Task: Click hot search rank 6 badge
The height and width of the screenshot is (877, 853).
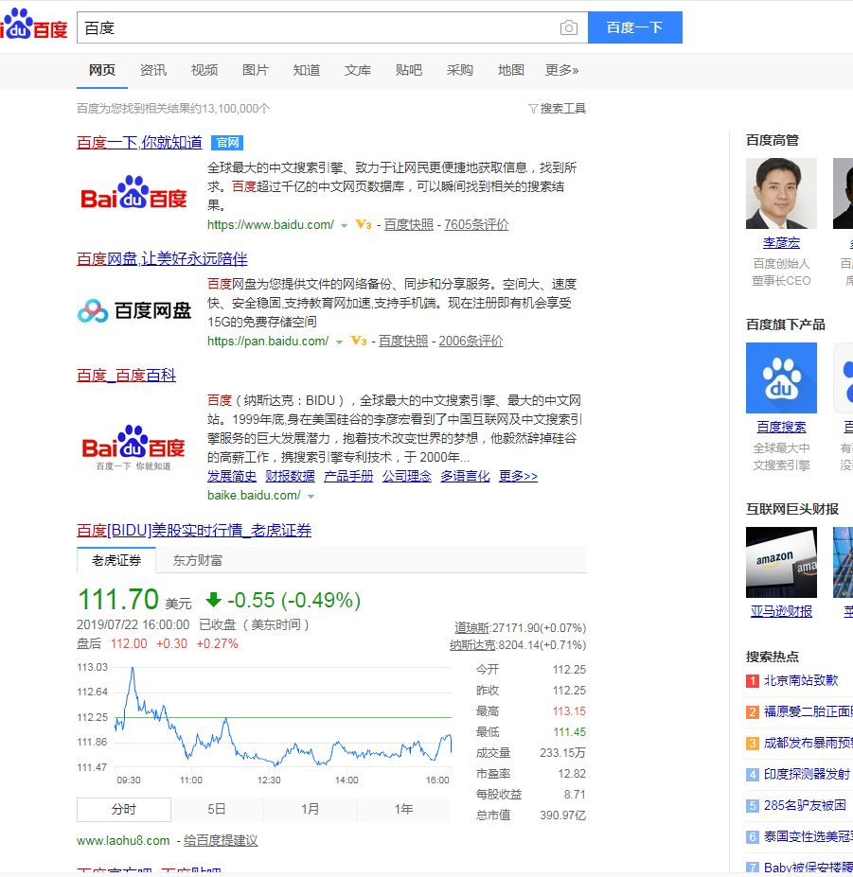Action: tap(753, 837)
